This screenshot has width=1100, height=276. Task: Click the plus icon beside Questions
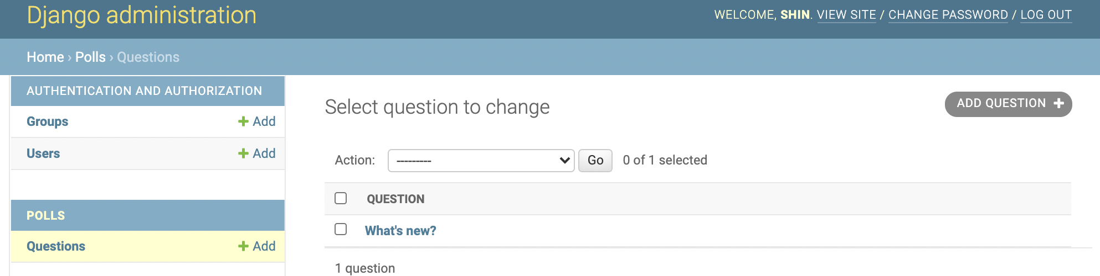pyautogui.click(x=243, y=246)
